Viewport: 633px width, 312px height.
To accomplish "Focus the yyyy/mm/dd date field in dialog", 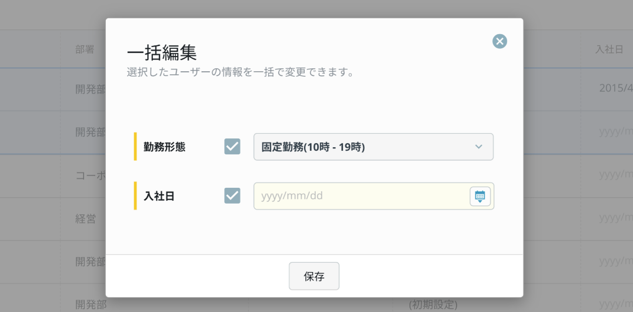I will coord(361,196).
